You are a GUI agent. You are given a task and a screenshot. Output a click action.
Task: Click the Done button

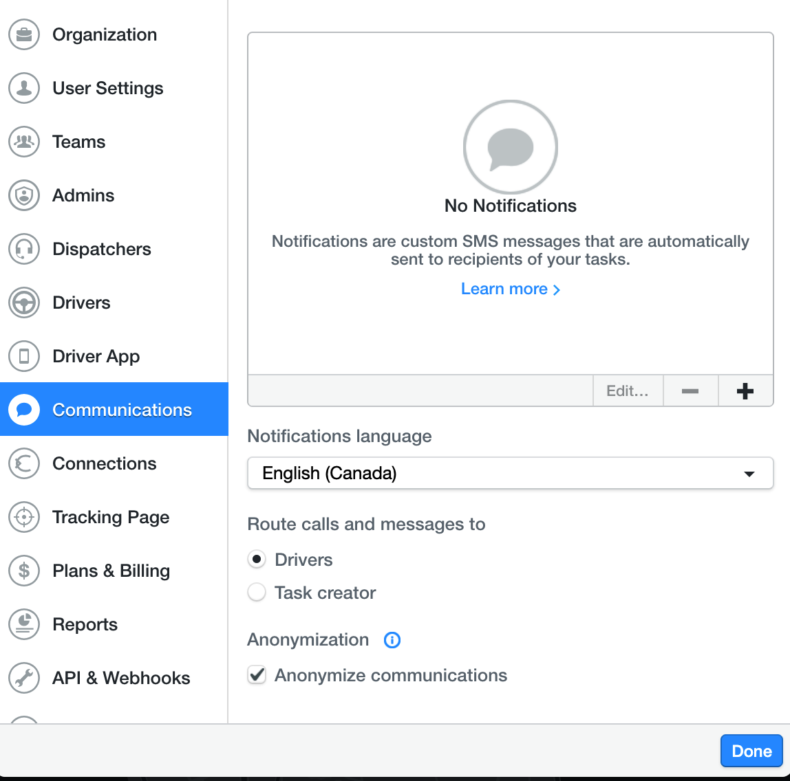[751, 751]
